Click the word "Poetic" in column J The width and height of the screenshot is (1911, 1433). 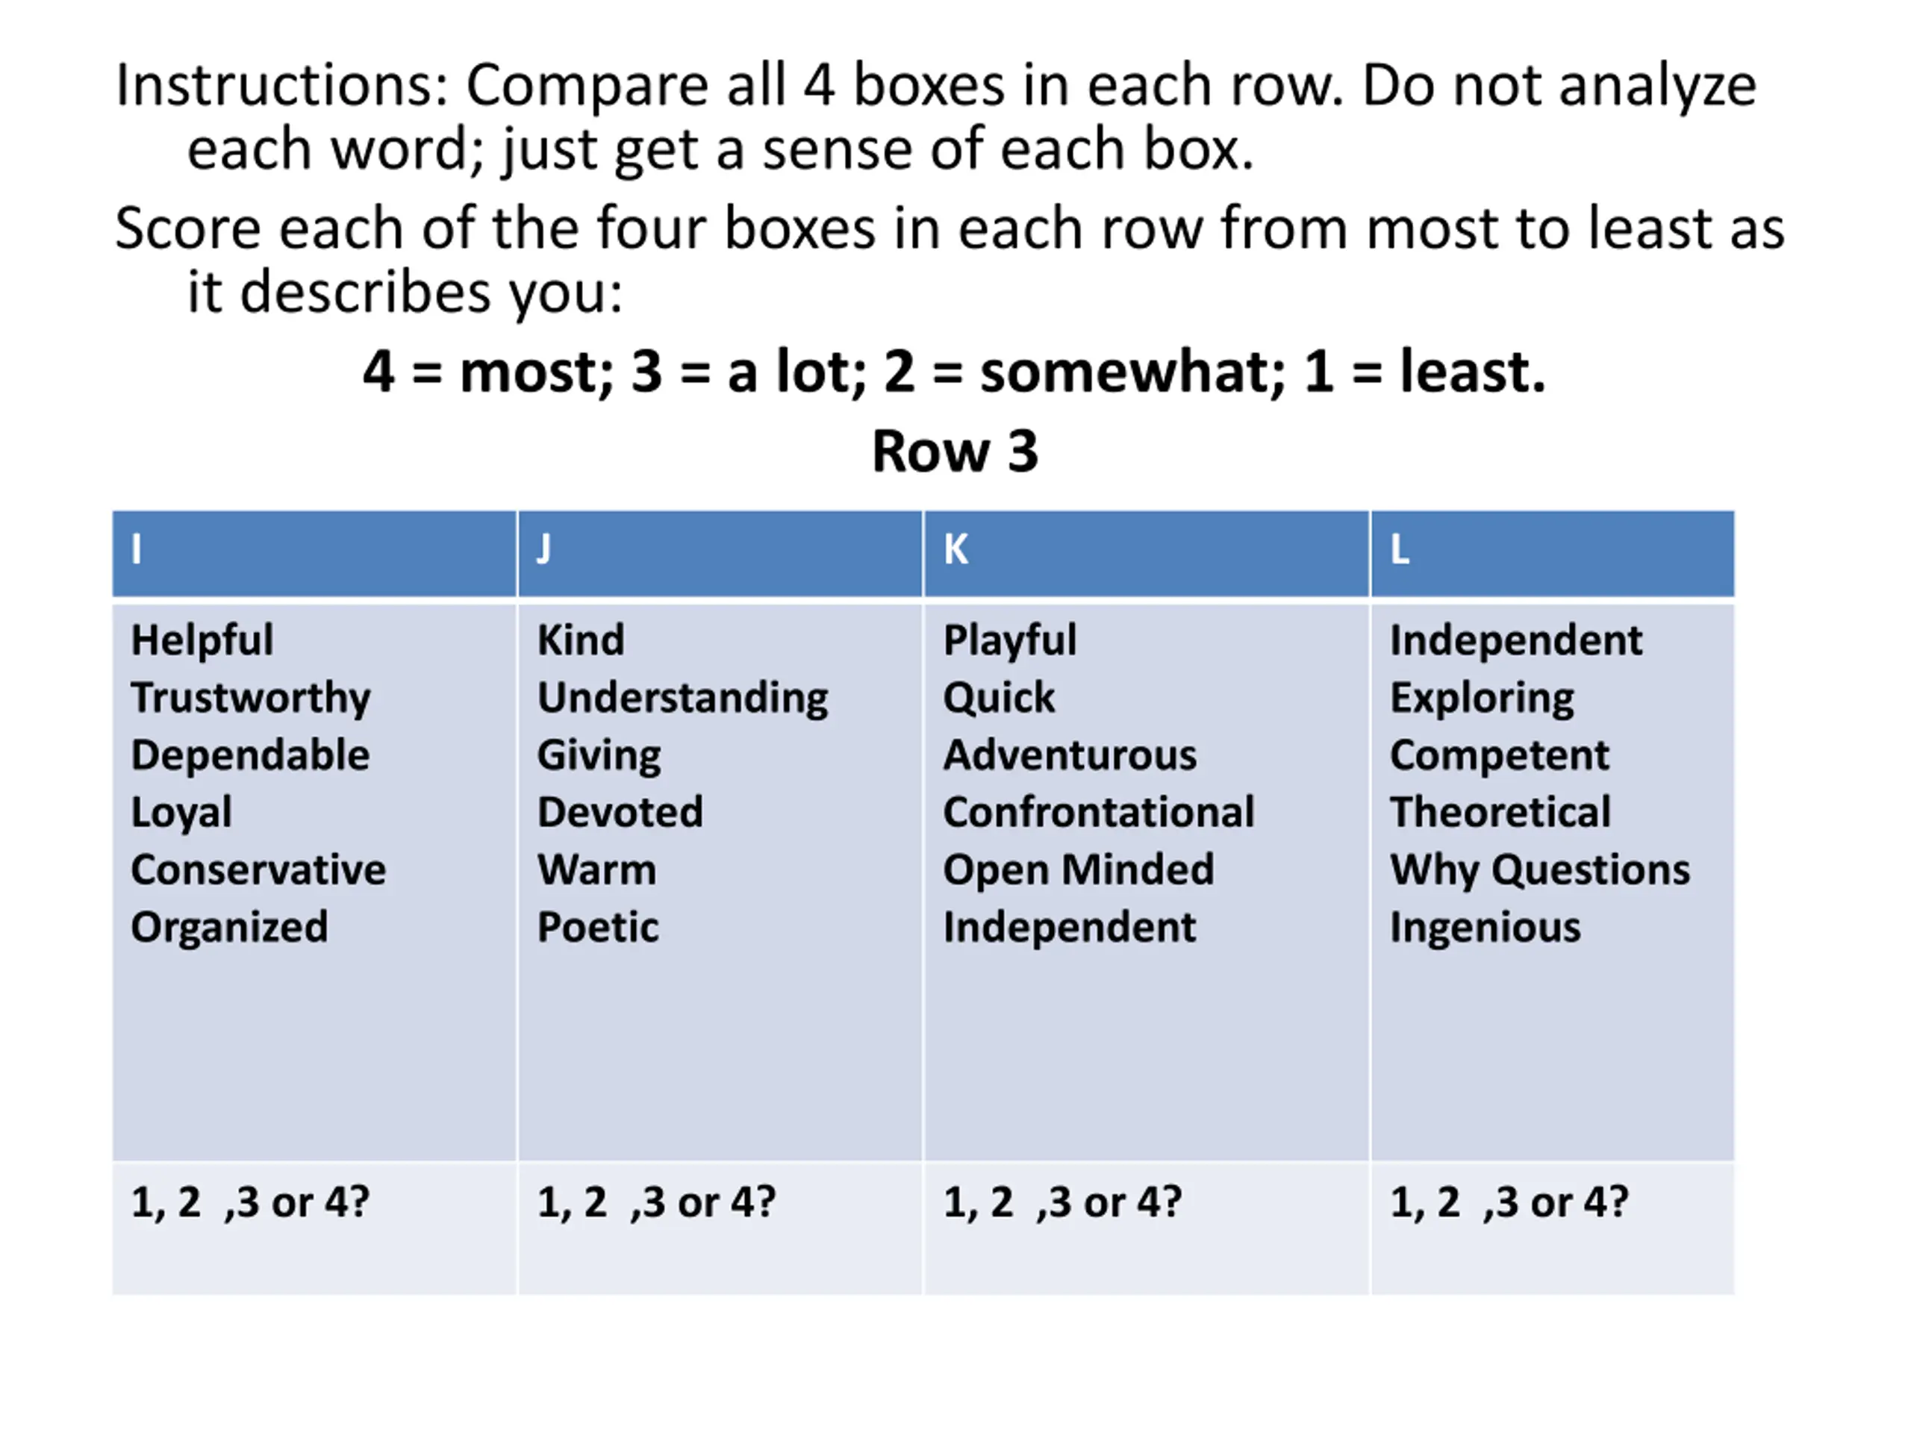598,927
